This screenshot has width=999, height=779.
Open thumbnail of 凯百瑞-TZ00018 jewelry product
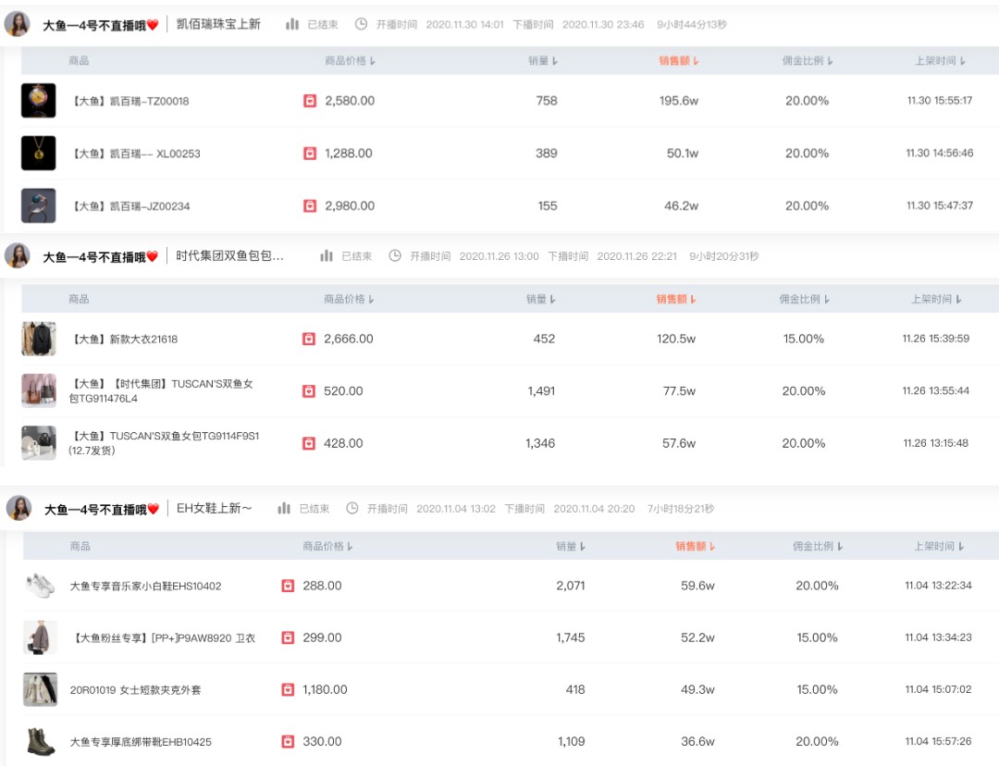[x=38, y=101]
